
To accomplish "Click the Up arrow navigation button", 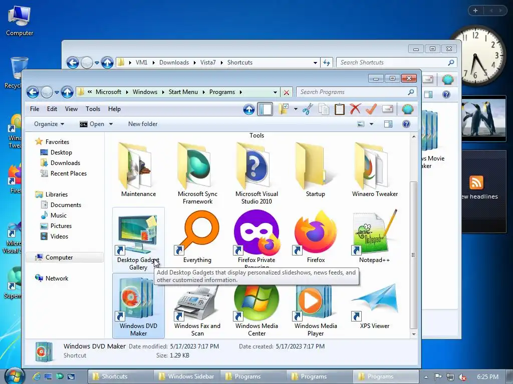I will pyautogui.click(x=68, y=92).
